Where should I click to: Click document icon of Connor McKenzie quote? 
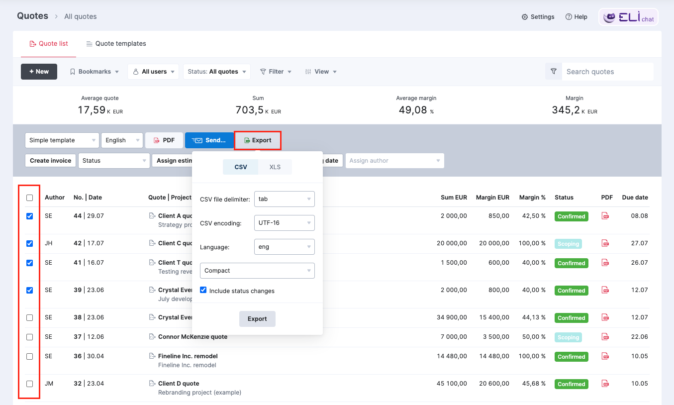[x=152, y=337]
